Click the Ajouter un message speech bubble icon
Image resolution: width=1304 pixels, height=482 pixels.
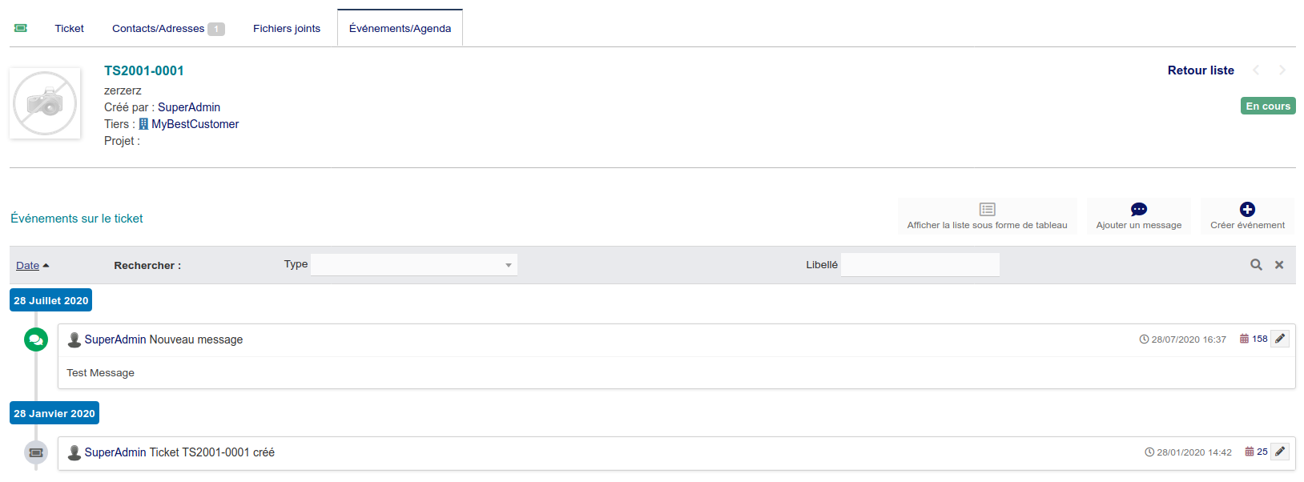pyautogui.click(x=1138, y=210)
